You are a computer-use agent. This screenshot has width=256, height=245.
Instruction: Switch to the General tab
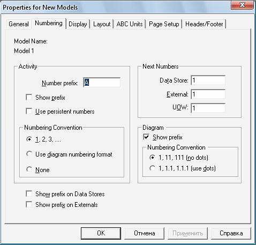click(x=19, y=24)
